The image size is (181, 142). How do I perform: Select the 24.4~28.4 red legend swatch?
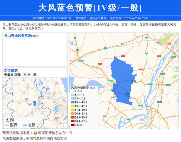[72, 117]
